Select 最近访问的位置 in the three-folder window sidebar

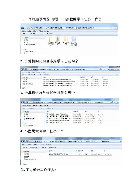click(x=29, y=45)
